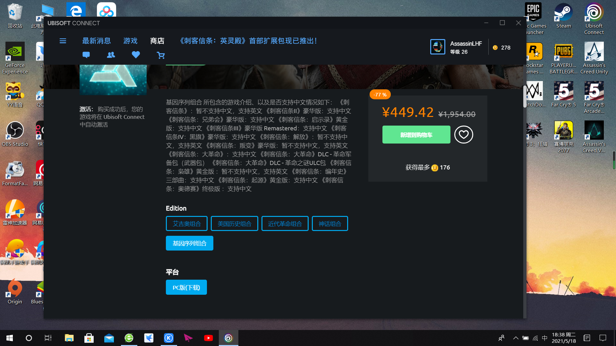
Task: Toggle the 中 input method indicator
Action: point(544,338)
